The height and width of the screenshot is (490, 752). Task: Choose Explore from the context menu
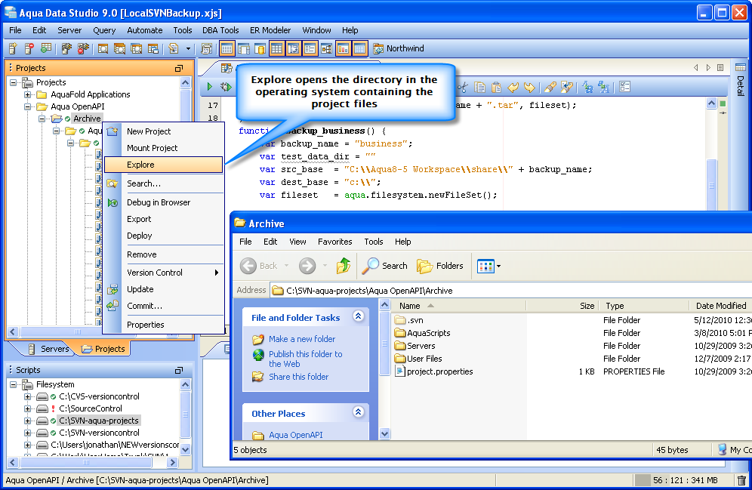(x=164, y=165)
